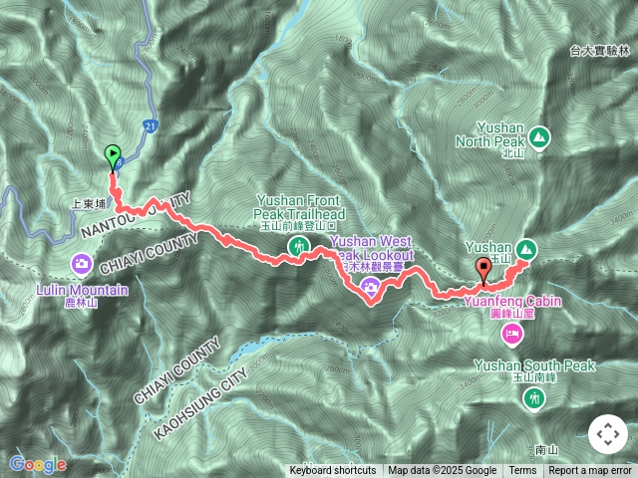Image resolution: width=638 pixels, height=478 pixels.
Task: Click the Lulin Mountain label text
Action: (x=82, y=290)
